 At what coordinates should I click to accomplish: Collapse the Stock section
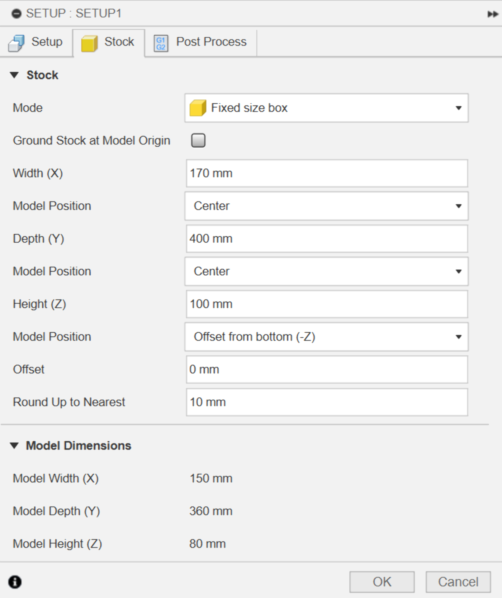(x=14, y=75)
